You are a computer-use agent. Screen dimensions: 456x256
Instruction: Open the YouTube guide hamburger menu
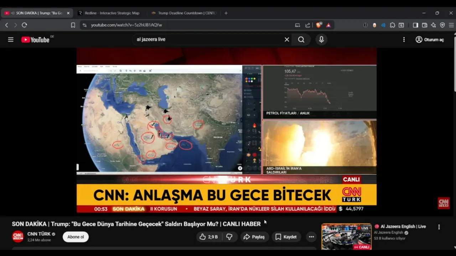coord(11,39)
